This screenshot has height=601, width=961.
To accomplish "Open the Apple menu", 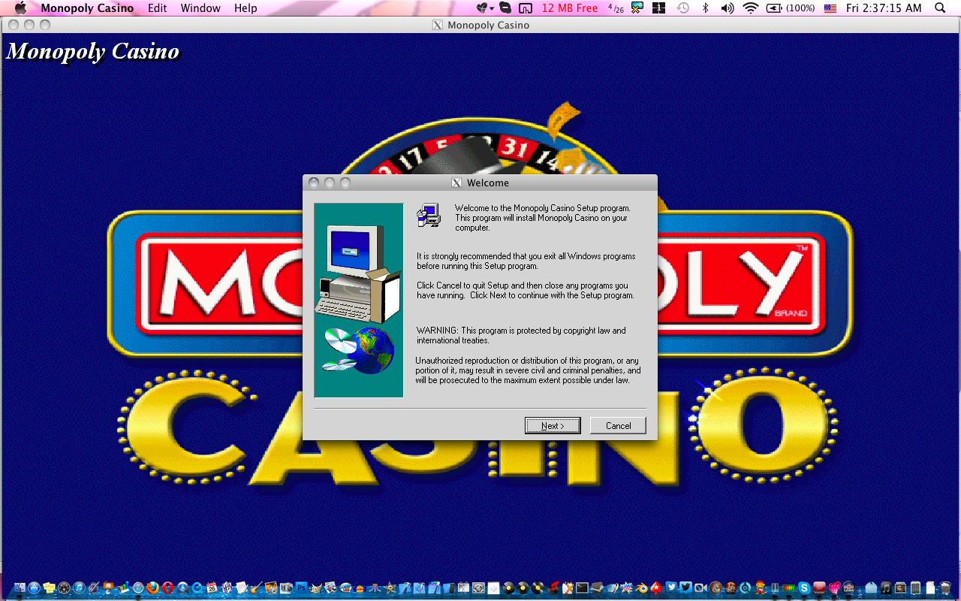I will click(20, 8).
